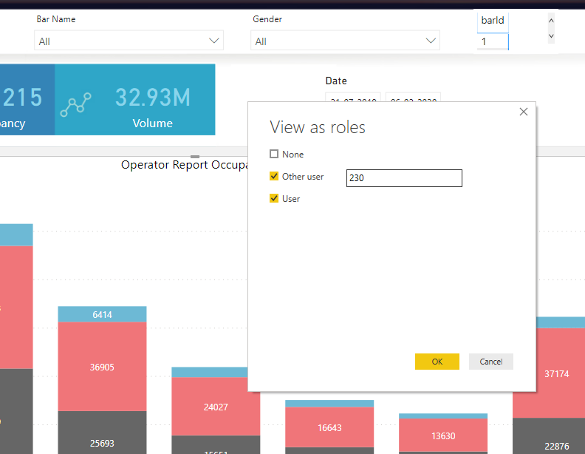Cancel the View as roles dialog
585x454 pixels.
tap(491, 362)
